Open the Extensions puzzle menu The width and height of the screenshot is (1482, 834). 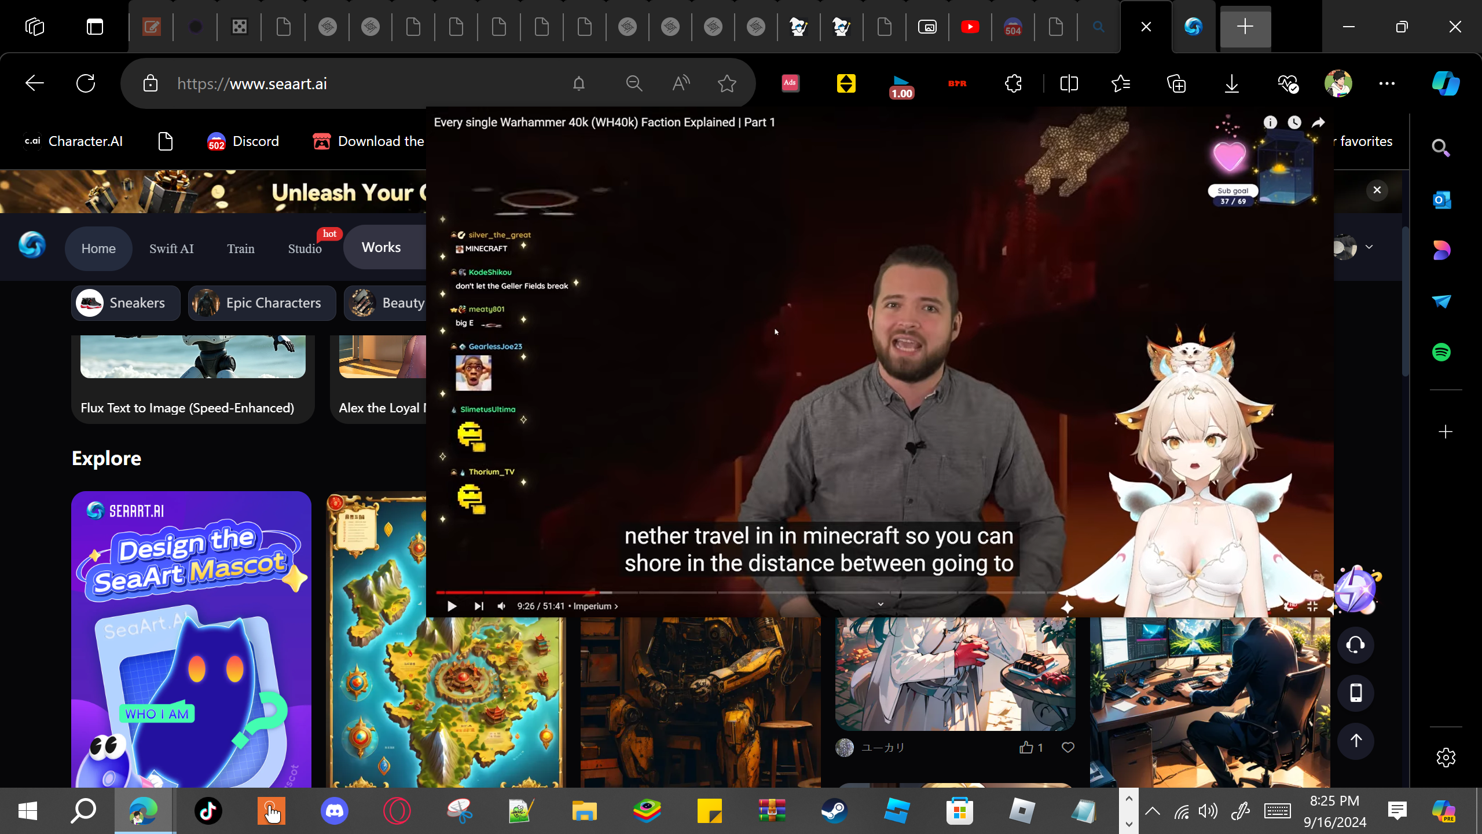1014,83
